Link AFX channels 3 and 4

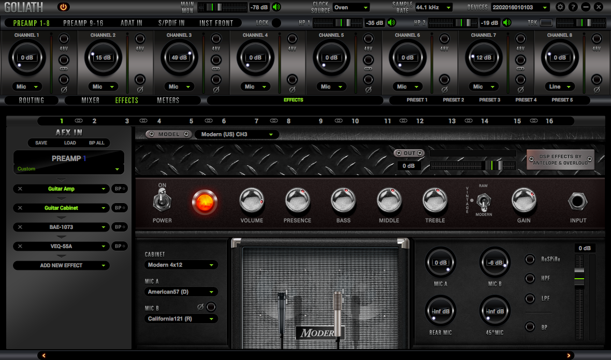click(143, 121)
